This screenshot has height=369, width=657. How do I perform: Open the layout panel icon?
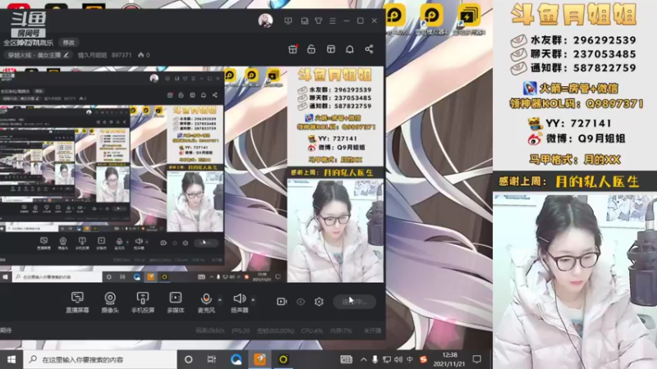click(x=331, y=49)
